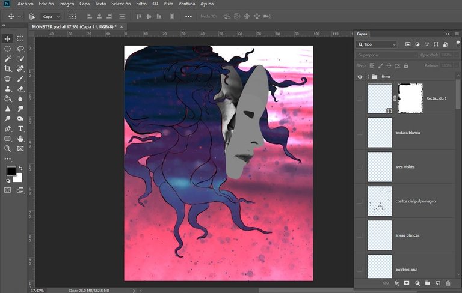
Task: Click the black foreground color swatch
Action: tap(11, 171)
